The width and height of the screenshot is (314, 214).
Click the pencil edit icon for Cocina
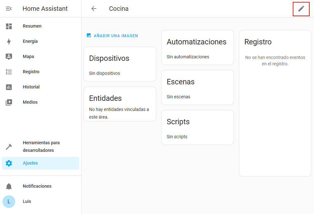pos(301,9)
